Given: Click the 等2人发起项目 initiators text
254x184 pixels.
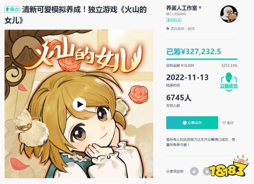Looking at the screenshot, I should [x=176, y=14].
